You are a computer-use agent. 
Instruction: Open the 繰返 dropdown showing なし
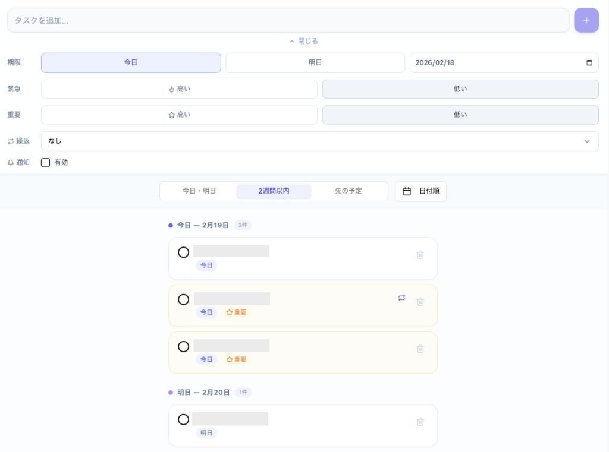coord(319,141)
